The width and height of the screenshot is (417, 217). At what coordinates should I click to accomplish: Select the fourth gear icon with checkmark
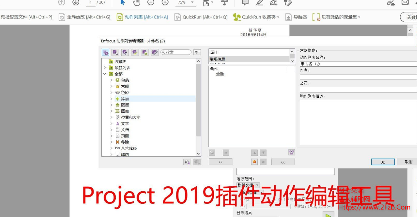[135, 52]
